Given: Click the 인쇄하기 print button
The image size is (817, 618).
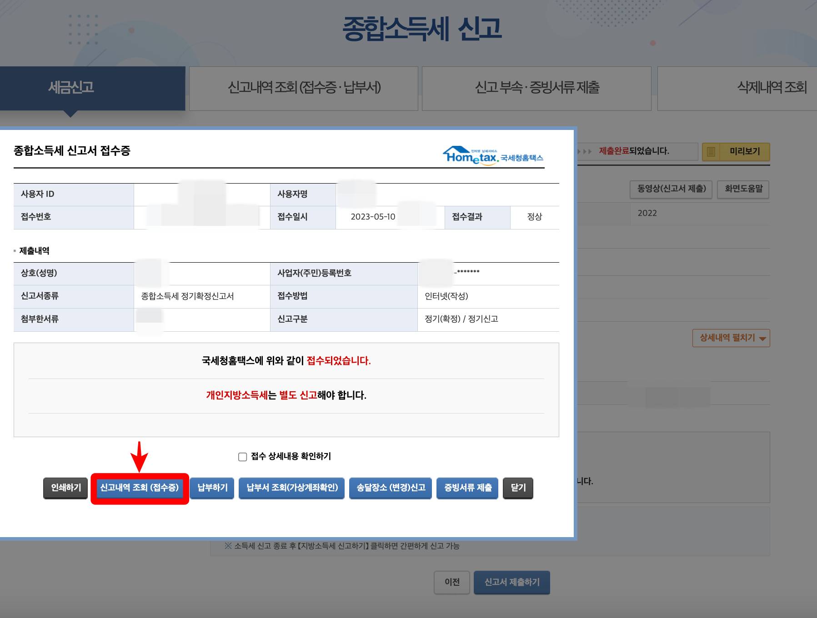Looking at the screenshot, I should coord(65,488).
